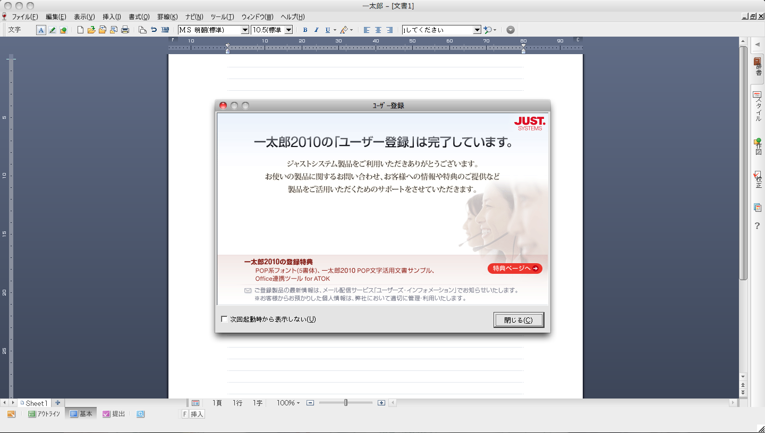Click the zoom slider at the bottom
765x433 pixels.
click(346, 403)
